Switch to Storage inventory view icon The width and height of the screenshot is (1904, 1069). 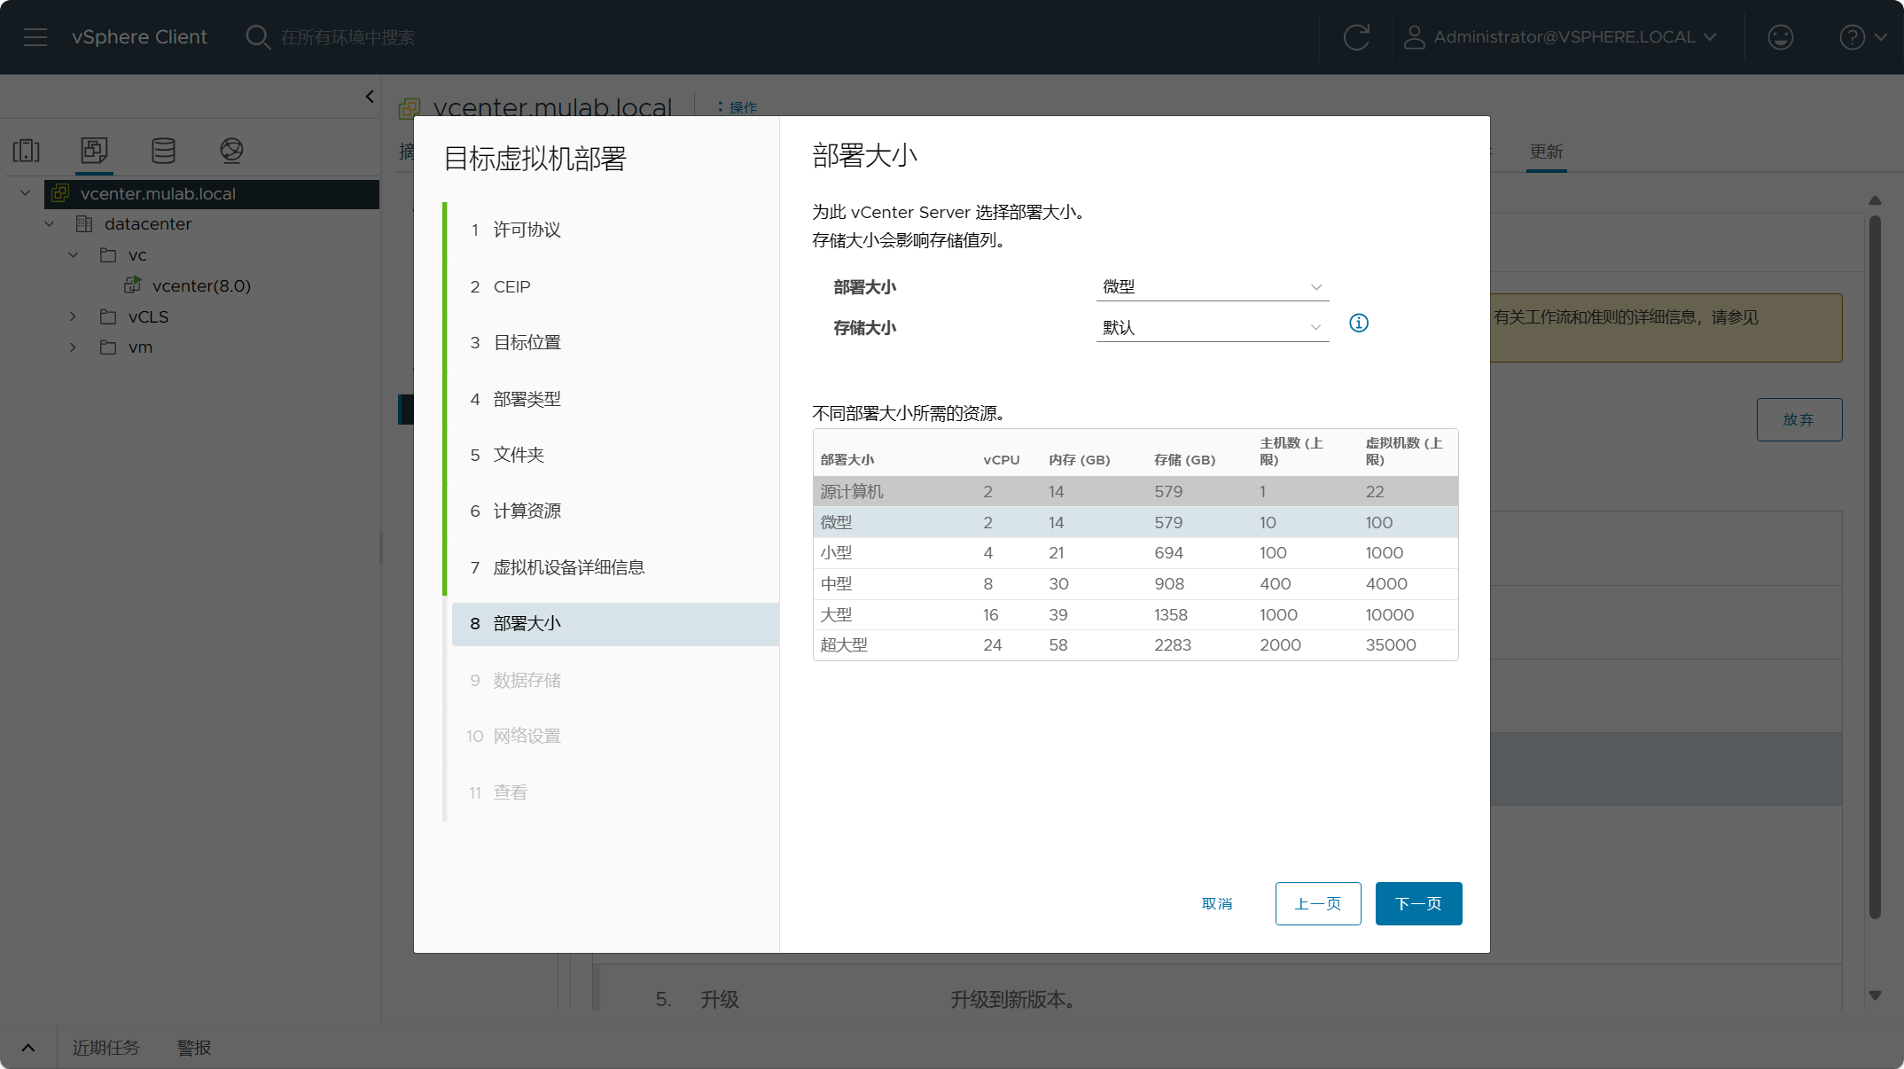163,151
